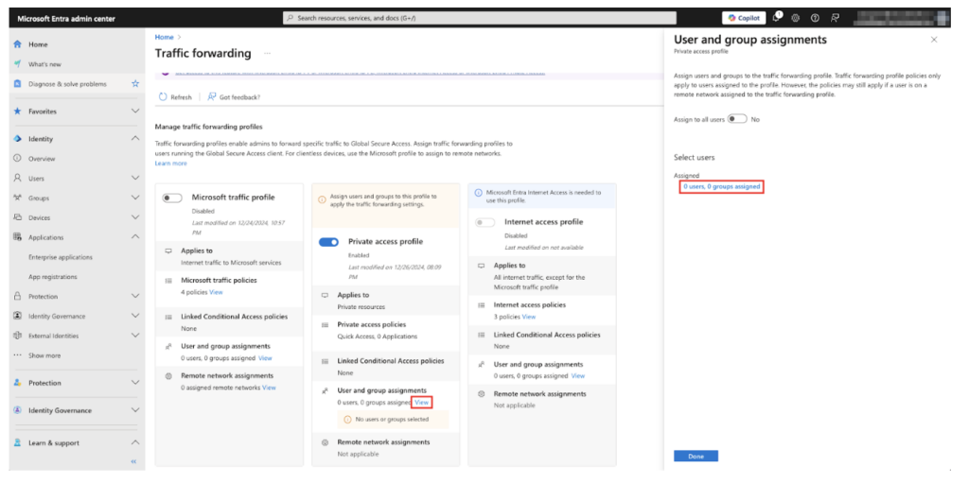Expand the Favorites section chevron

pos(135,112)
